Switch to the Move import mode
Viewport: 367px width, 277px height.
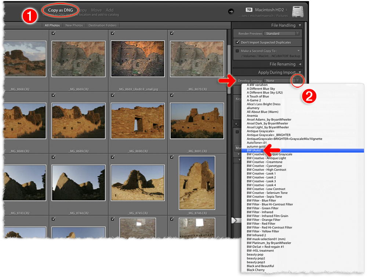(97, 10)
